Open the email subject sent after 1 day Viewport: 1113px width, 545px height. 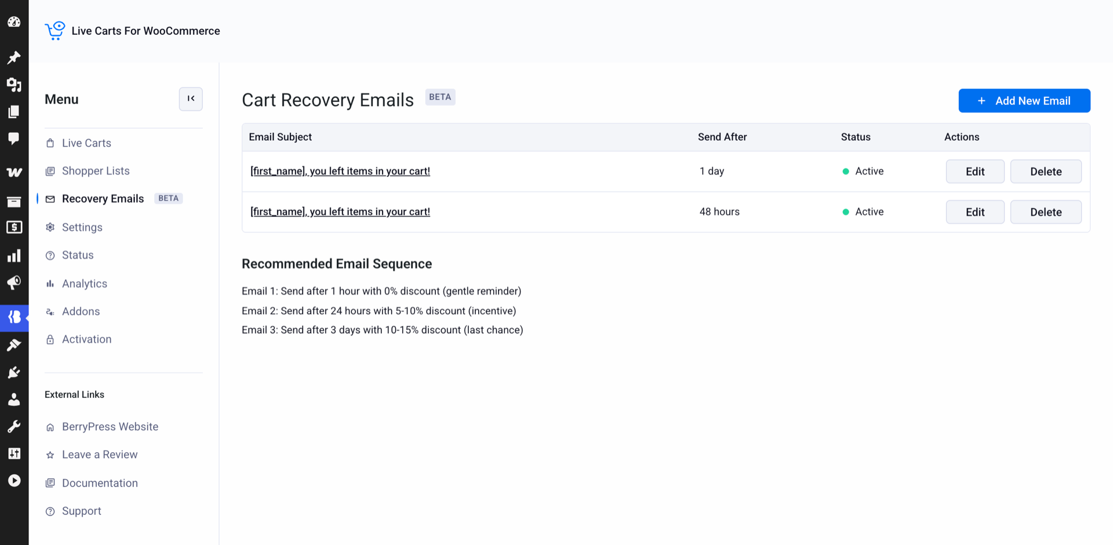pyautogui.click(x=340, y=171)
